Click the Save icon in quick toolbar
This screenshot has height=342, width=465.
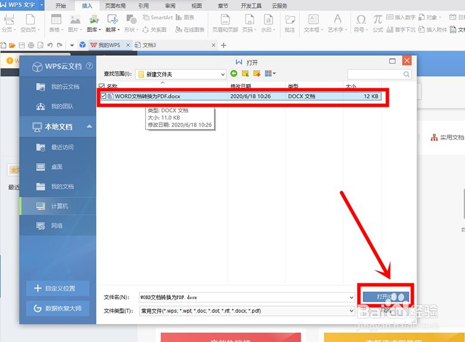(22, 45)
